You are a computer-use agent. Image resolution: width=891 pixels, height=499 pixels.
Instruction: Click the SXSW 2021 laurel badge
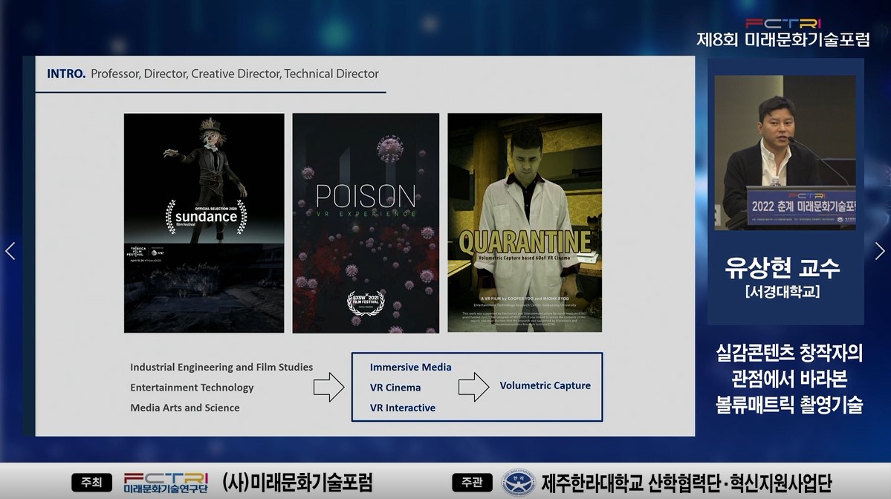pyautogui.click(x=366, y=302)
